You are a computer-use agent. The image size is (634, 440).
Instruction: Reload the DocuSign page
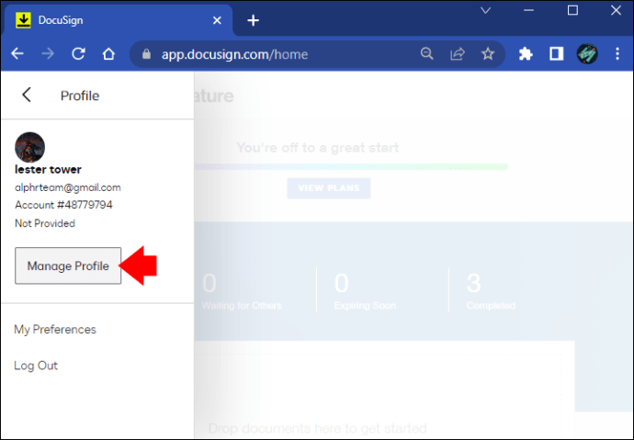click(78, 54)
